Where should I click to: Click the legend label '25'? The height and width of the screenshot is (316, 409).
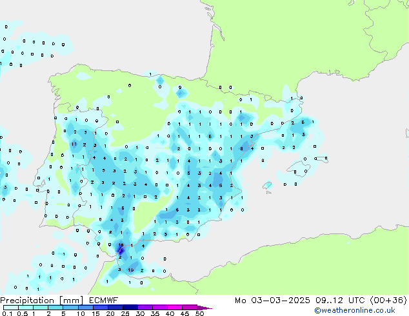(125, 313)
